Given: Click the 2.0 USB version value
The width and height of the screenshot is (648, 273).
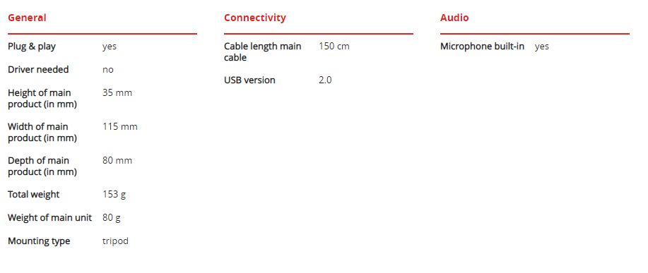Looking at the screenshot, I should (325, 80).
